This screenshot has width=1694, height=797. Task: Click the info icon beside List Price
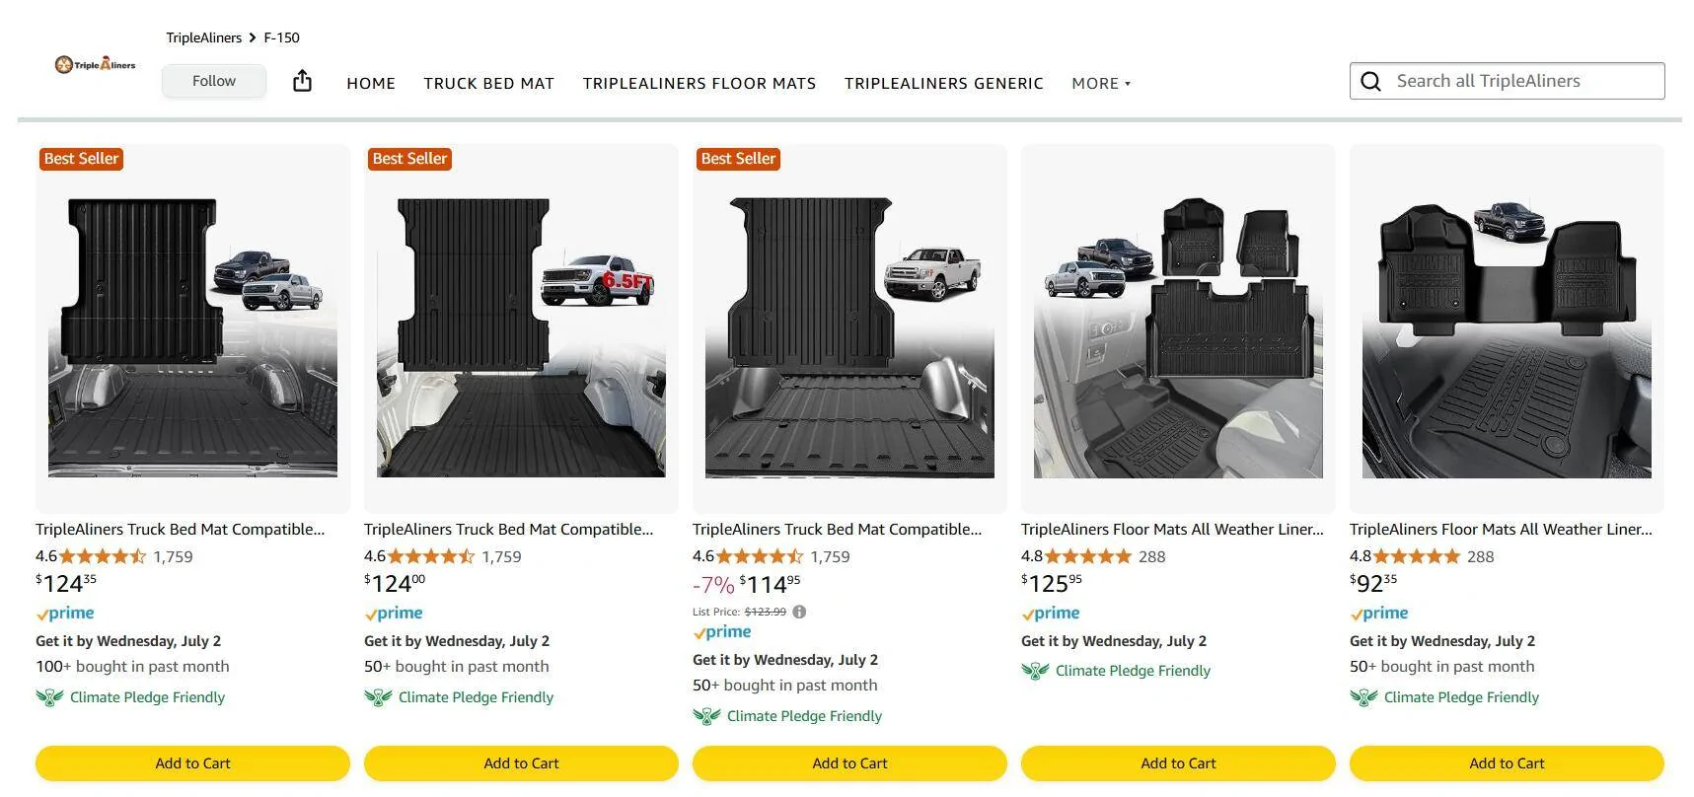pos(799,612)
